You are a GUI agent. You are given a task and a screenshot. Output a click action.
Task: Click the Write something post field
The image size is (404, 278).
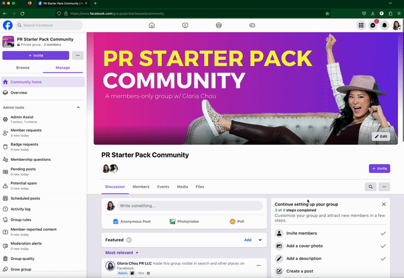point(189,205)
